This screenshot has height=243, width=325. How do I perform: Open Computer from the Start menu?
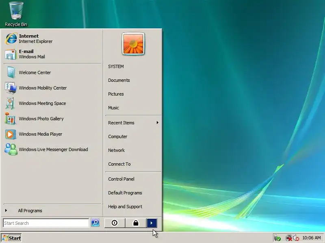[118, 136]
